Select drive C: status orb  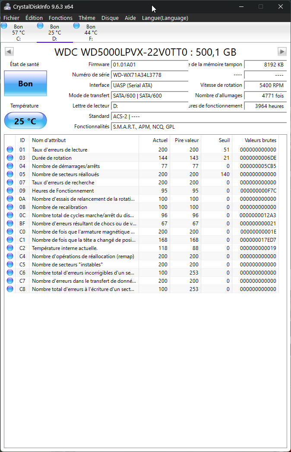(4, 26)
